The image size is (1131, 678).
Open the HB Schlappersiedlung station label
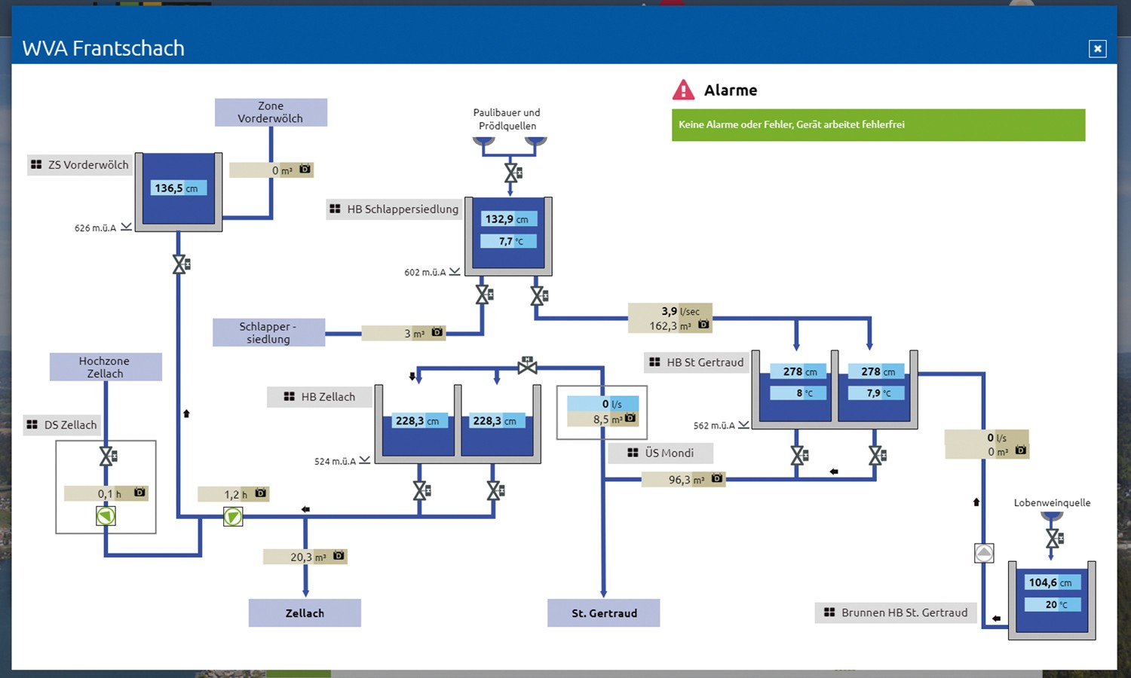point(394,209)
